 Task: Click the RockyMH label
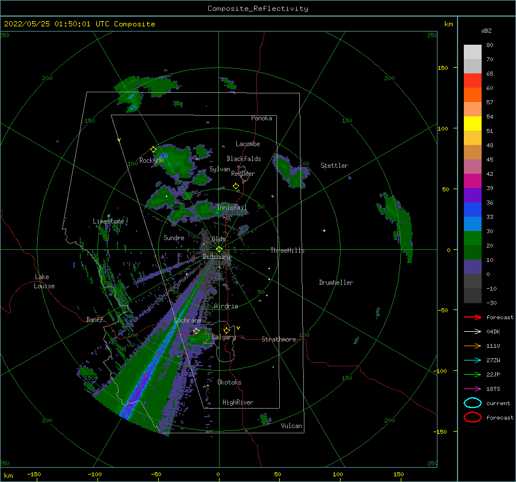(151, 160)
